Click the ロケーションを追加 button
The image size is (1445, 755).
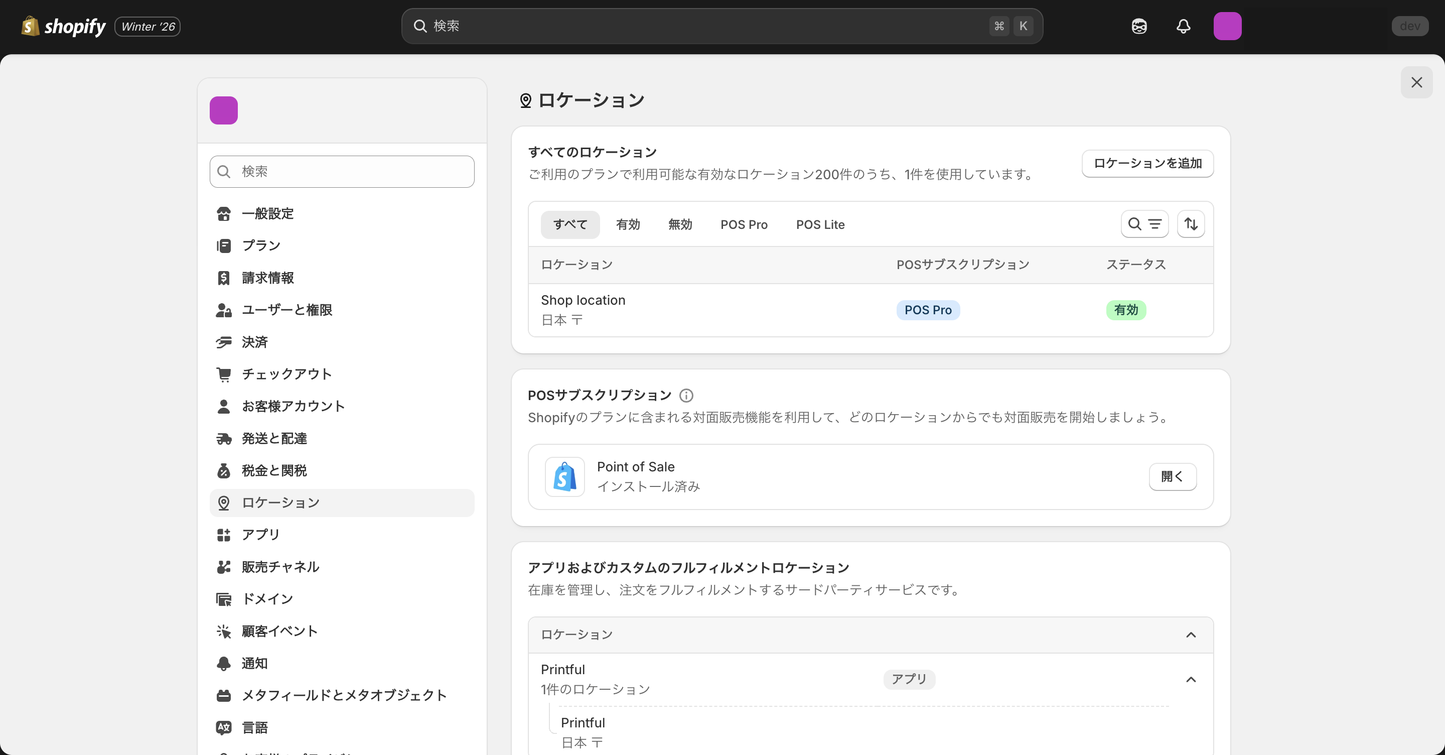click(x=1147, y=163)
